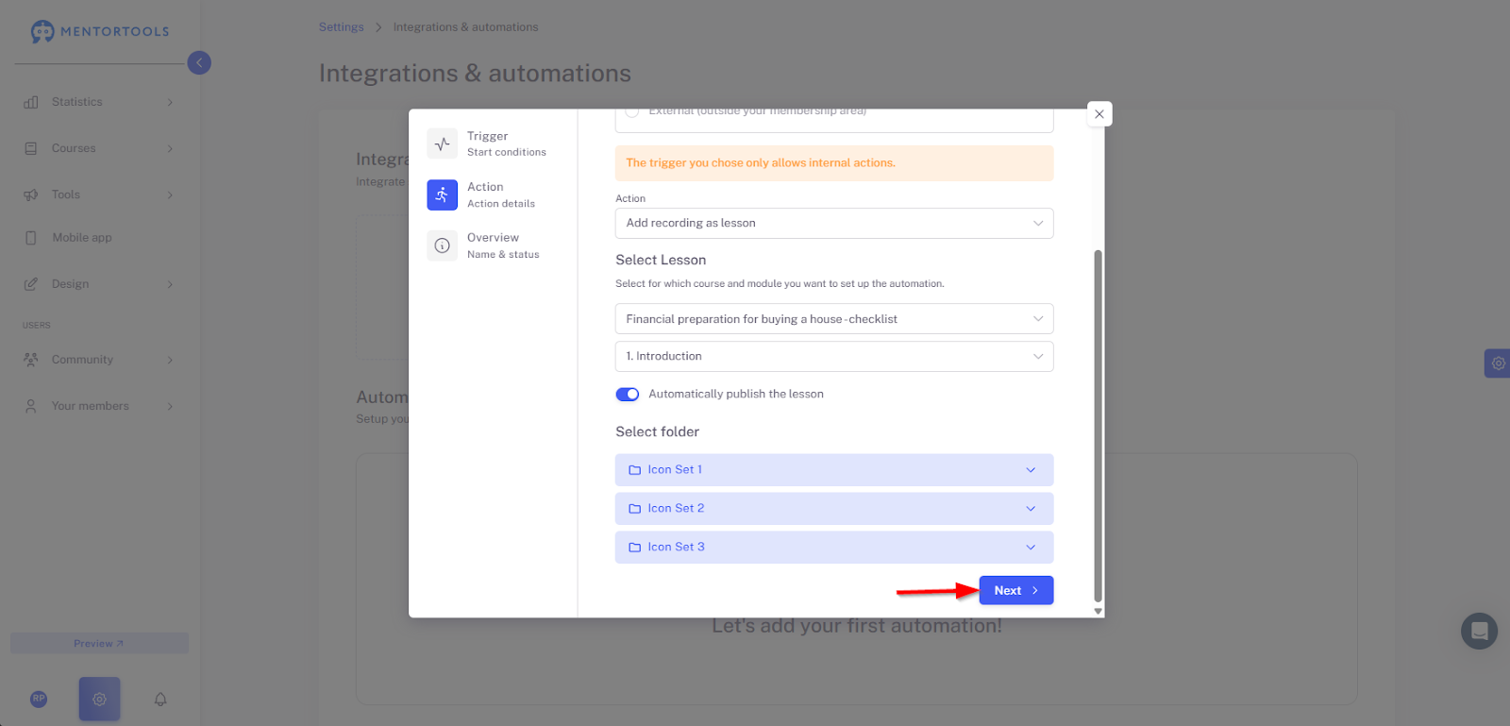This screenshot has width=1510, height=726.
Task: Collapse the sidebar with round arrow button
Action: [199, 62]
